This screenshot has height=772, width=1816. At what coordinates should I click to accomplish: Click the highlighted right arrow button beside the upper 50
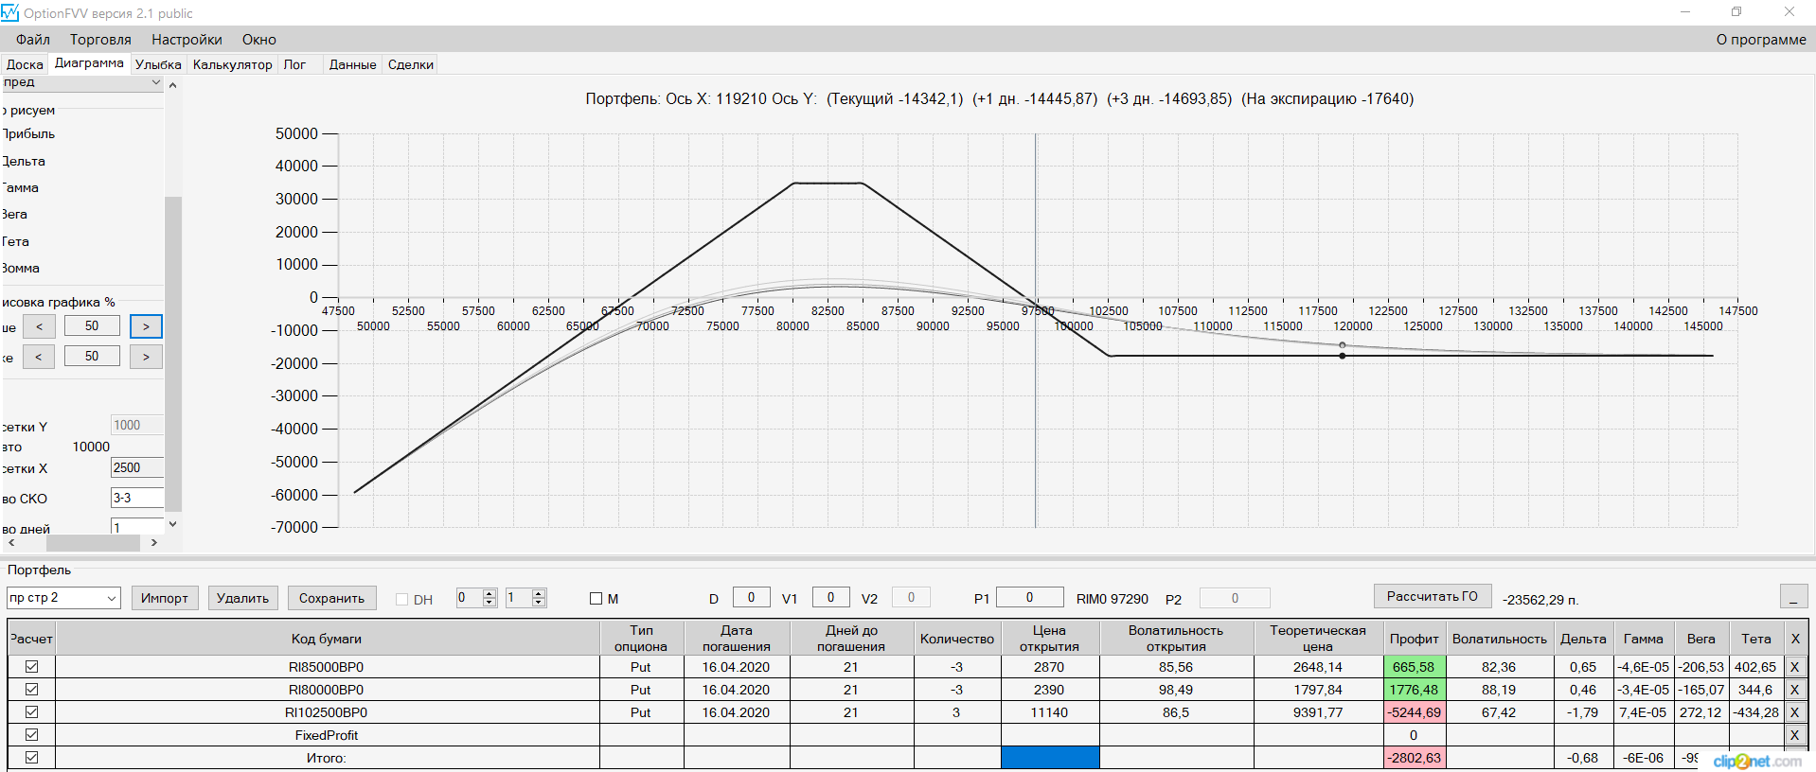click(x=146, y=326)
